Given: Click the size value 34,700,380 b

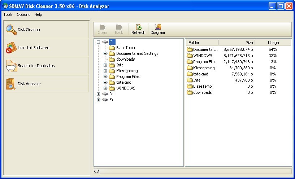Looking at the screenshot, I should [x=241, y=68].
